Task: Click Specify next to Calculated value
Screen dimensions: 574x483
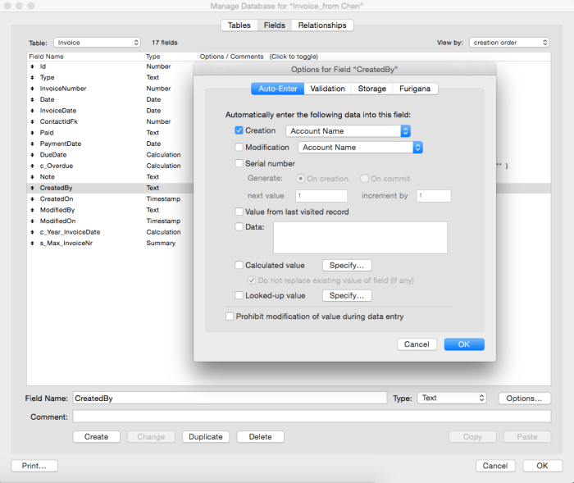Action: [347, 265]
